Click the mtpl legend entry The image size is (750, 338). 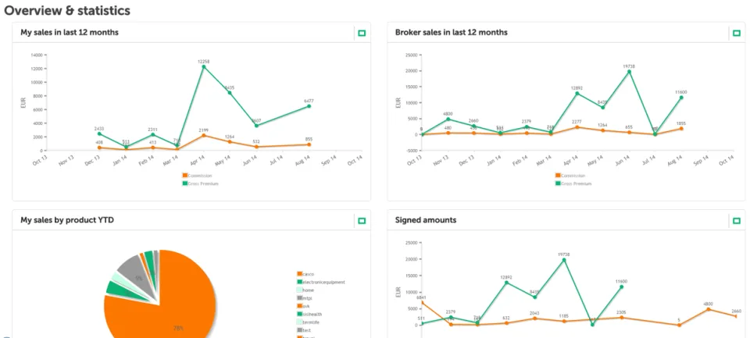point(304,298)
